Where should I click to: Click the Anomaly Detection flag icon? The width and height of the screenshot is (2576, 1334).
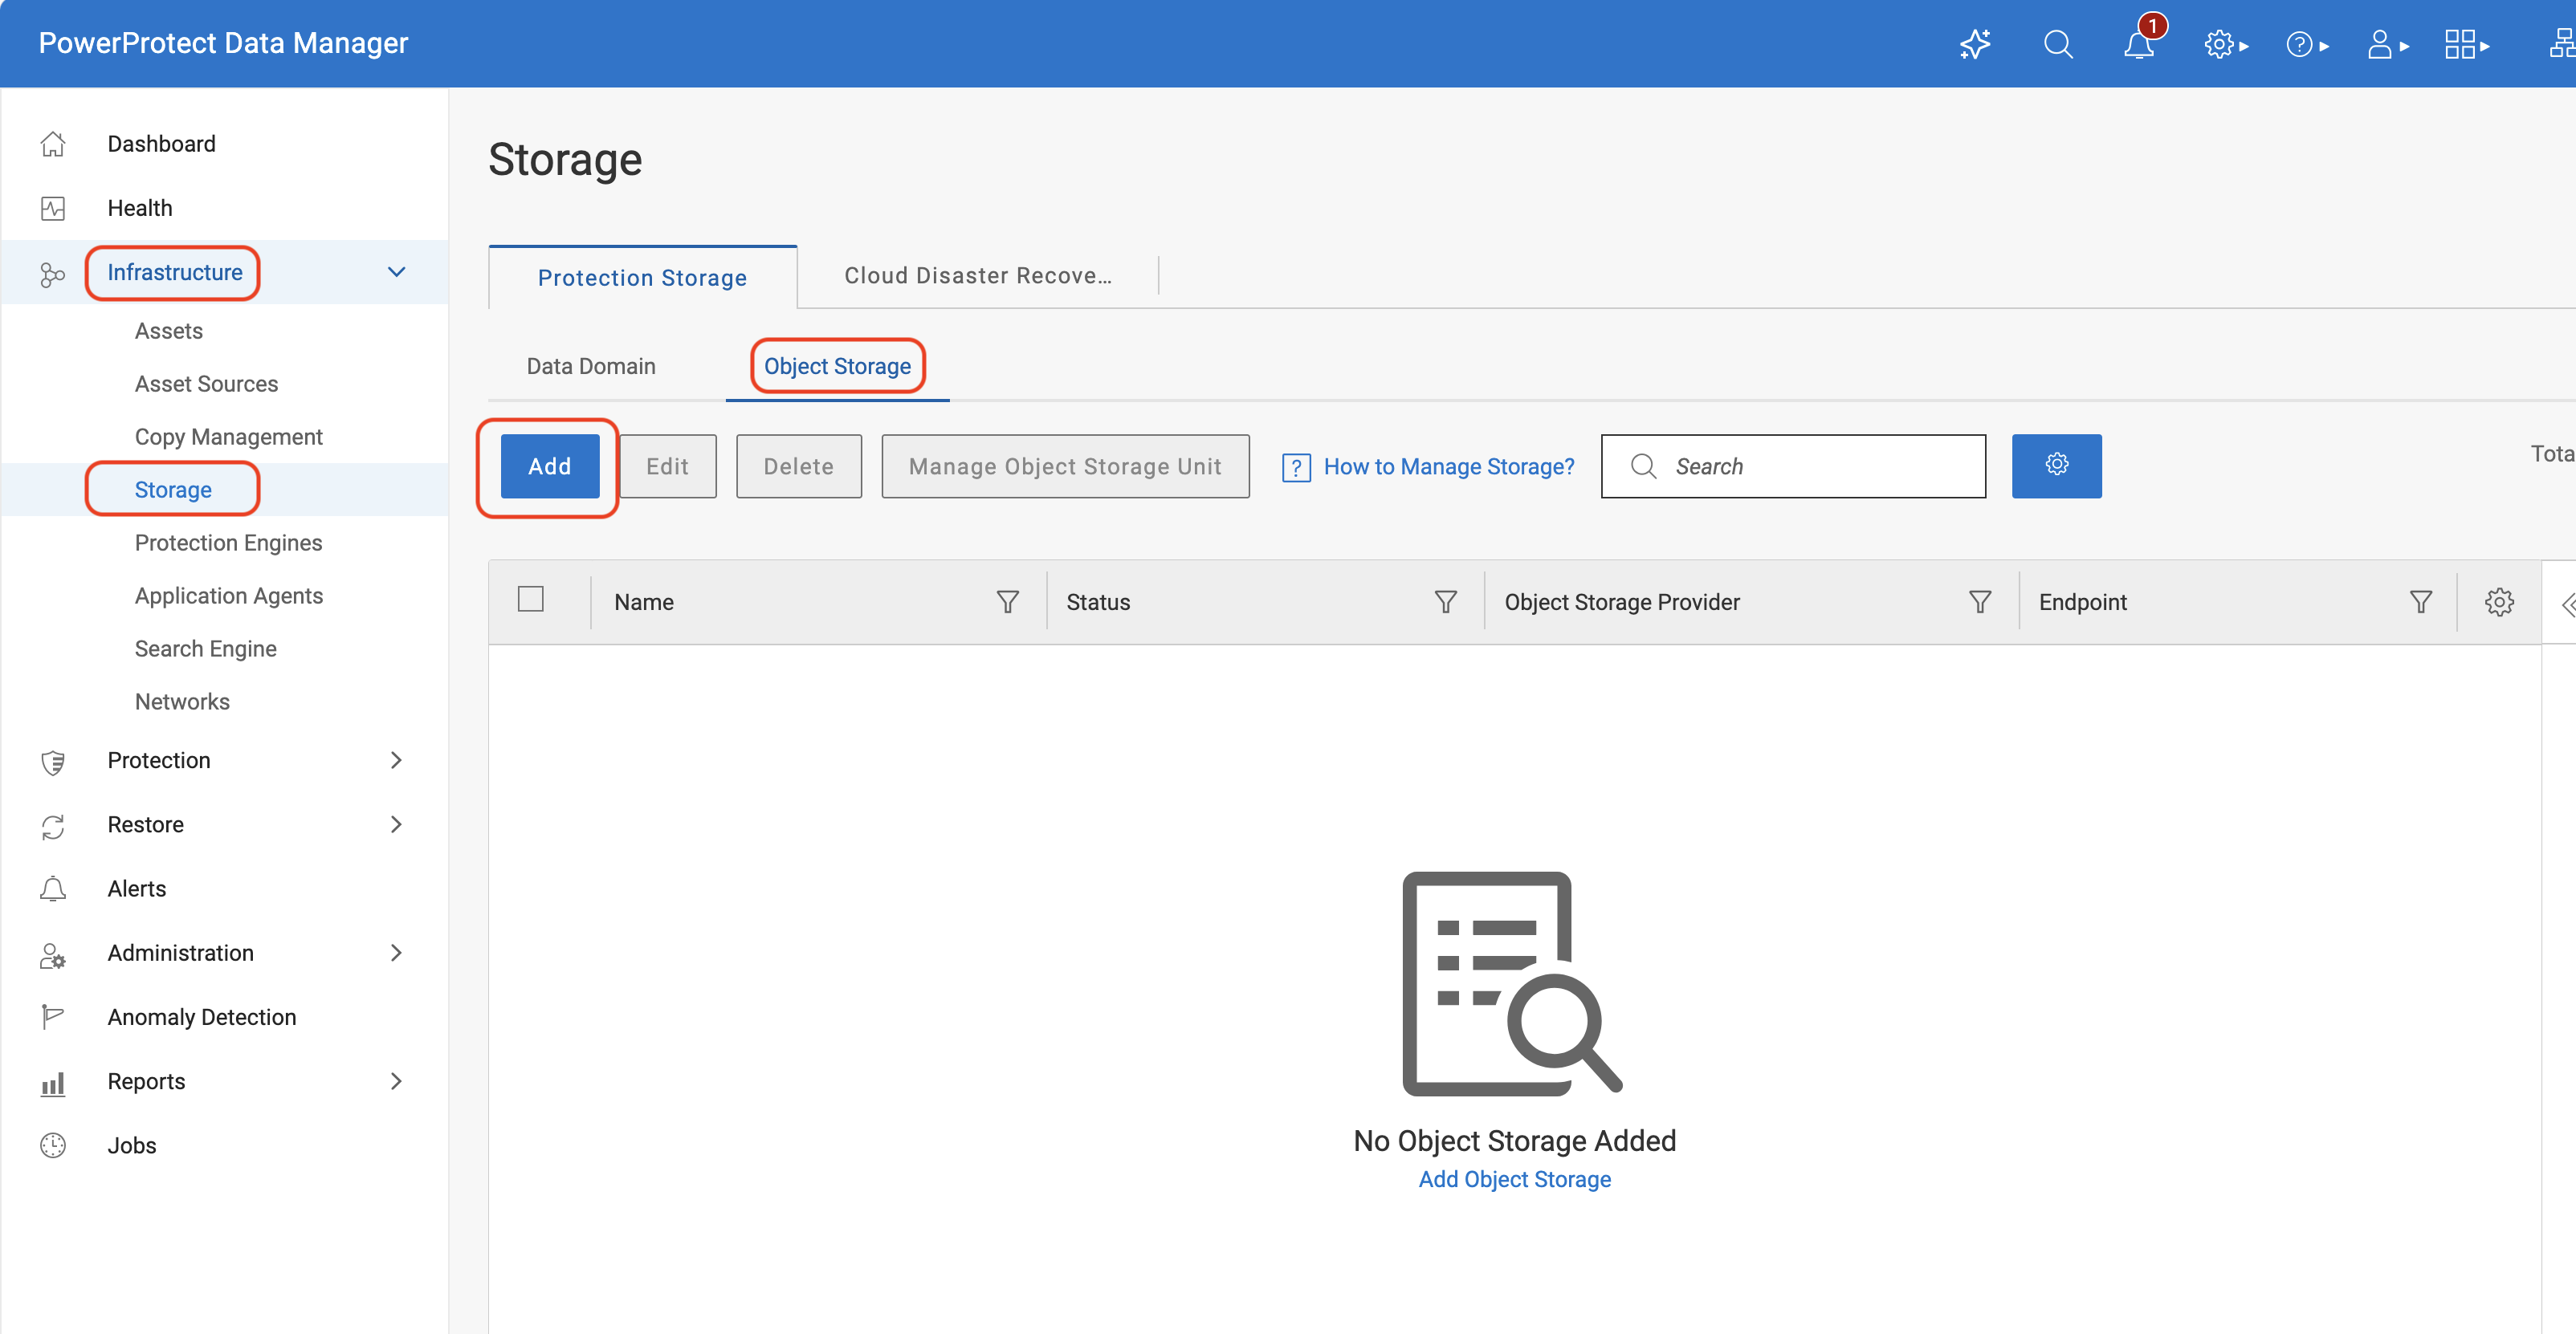click(53, 1017)
